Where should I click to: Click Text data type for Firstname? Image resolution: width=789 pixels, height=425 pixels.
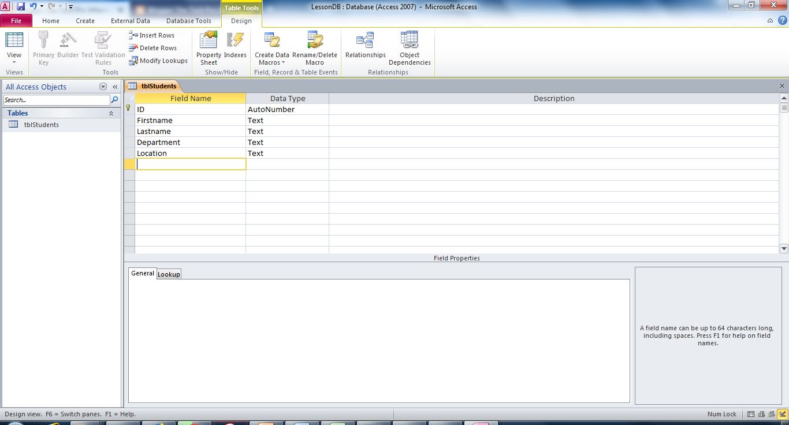pos(287,120)
